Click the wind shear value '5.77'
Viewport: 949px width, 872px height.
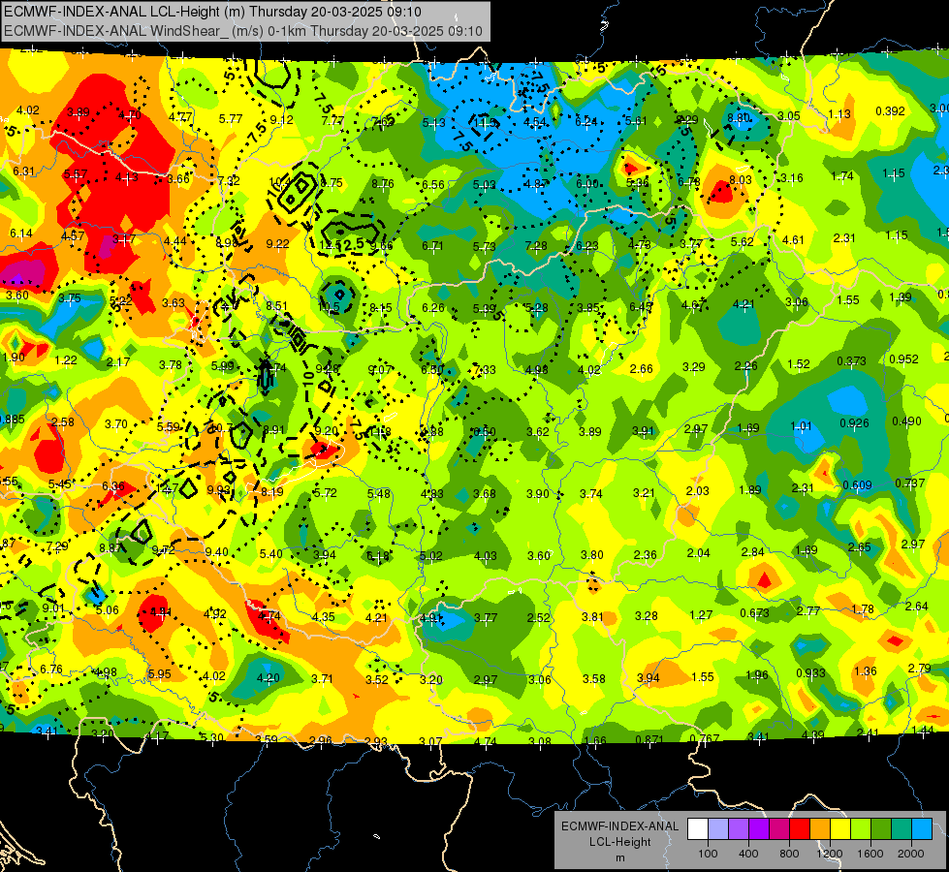click(231, 118)
